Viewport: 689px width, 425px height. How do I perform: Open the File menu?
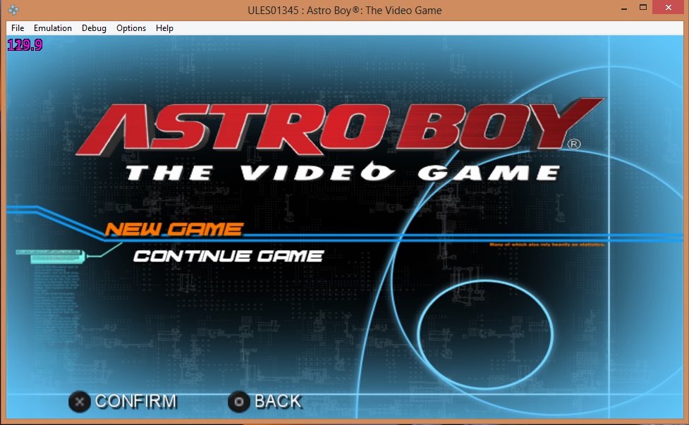(18, 28)
